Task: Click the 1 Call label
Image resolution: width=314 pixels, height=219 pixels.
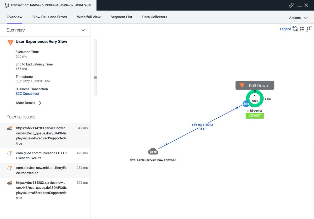Action: [x=268, y=99]
